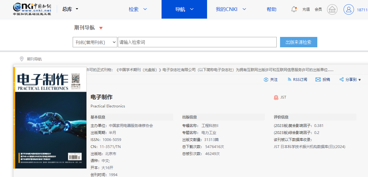The width and height of the screenshot is (368, 177).
Task: Click journal title 电子制作
Action: tap(101, 97)
